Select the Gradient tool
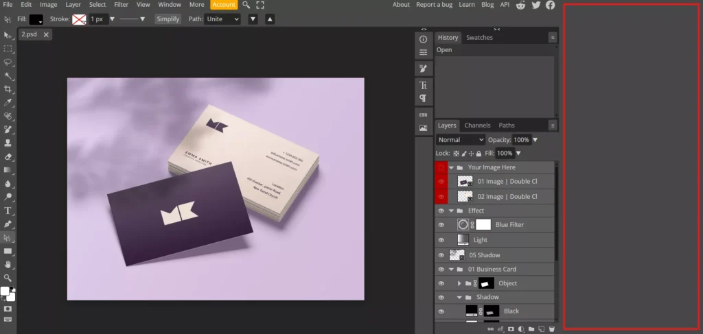This screenshot has width=703, height=334. 8,170
